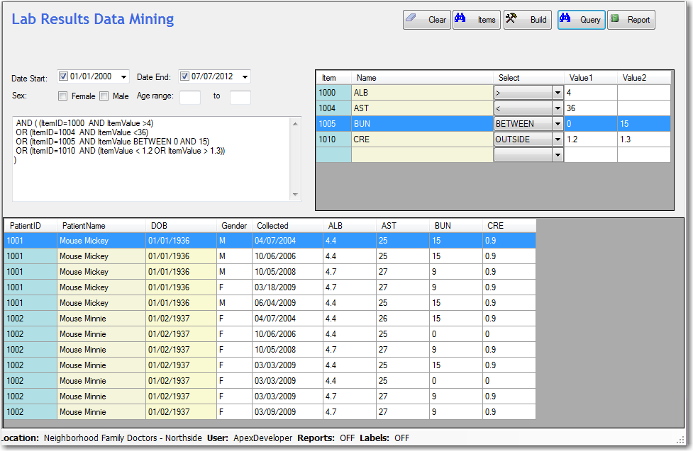Click the 03/18/2009 collected date cell
The height and width of the screenshot is (451, 693).
pyautogui.click(x=288, y=287)
